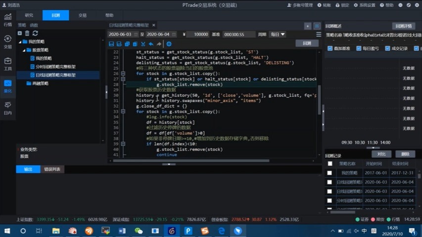Image resolution: width=422 pixels, height=237 pixels.
Task: Check the 分时回测策略 2020-06-03 record checkbox
Action: (x=329, y=200)
